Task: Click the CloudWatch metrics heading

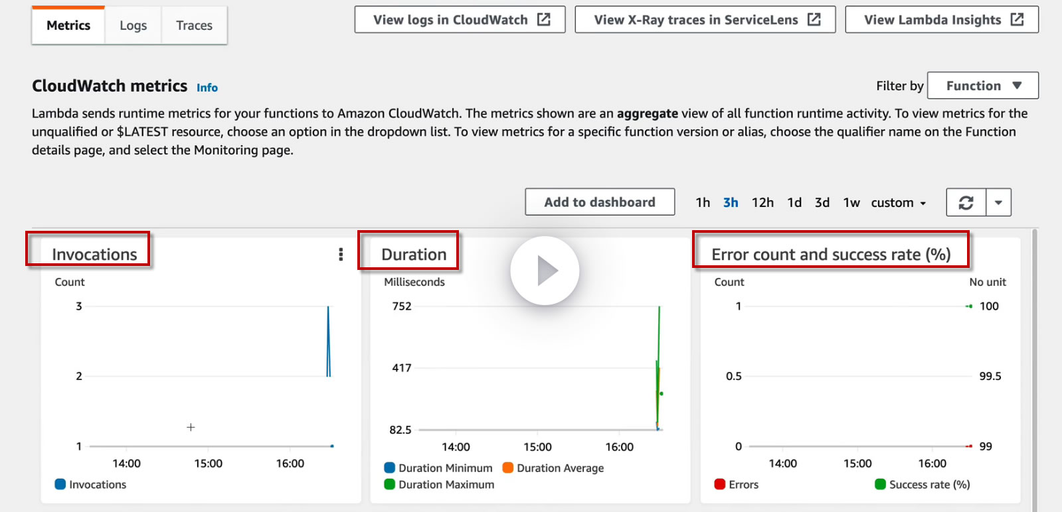Action: [x=110, y=86]
